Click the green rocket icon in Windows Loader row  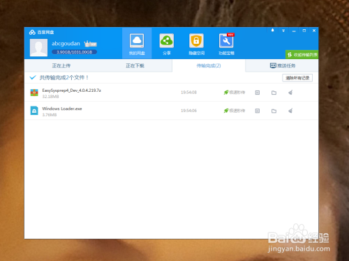[x=226, y=111]
